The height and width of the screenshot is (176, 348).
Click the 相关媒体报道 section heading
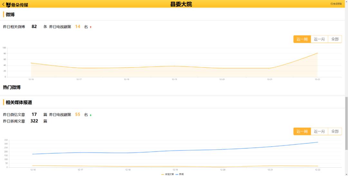click(x=19, y=103)
